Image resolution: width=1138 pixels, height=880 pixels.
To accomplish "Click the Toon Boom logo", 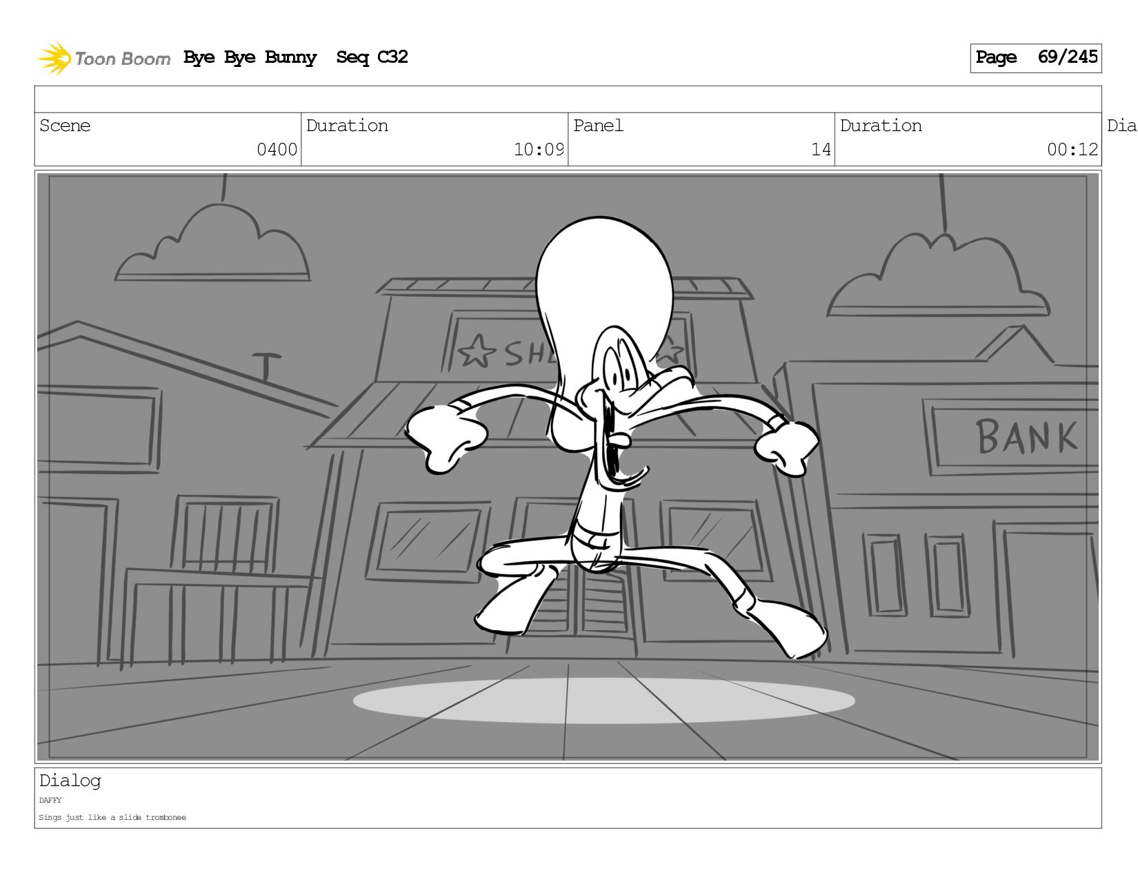I will (x=103, y=58).
